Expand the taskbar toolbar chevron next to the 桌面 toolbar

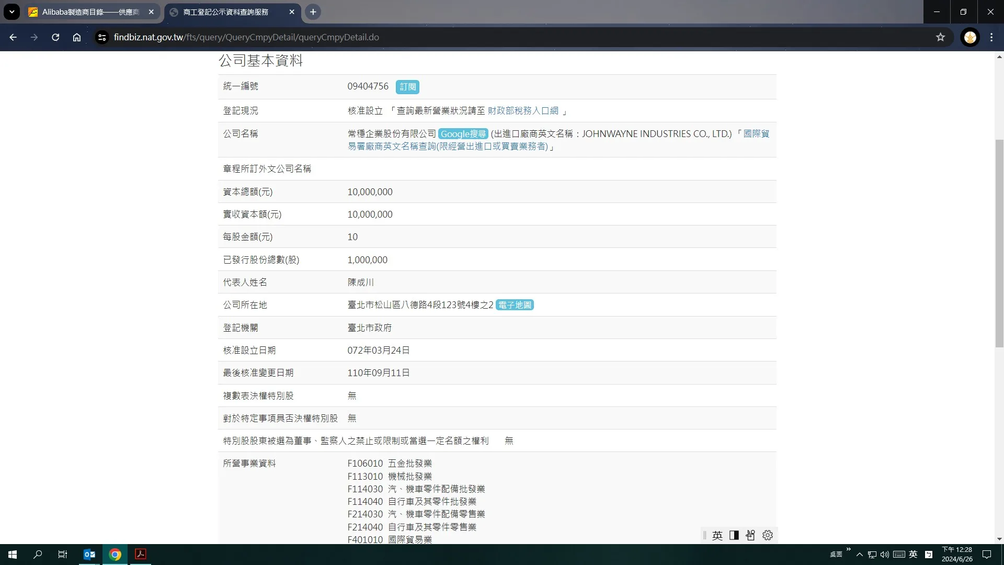tap(848, 549)
